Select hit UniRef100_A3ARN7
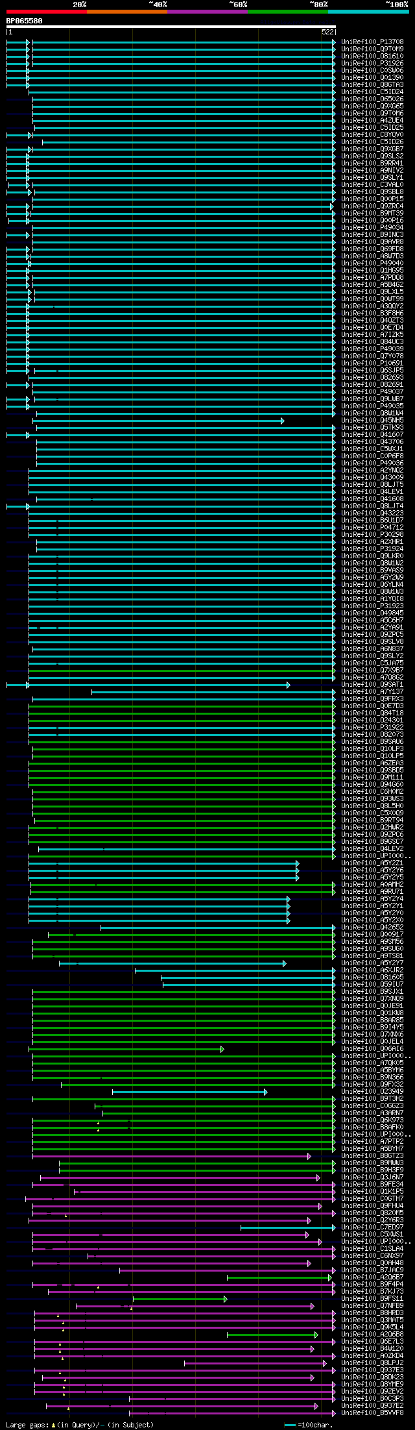This screenshot has height=1430, width=415. pos(372,1113)
